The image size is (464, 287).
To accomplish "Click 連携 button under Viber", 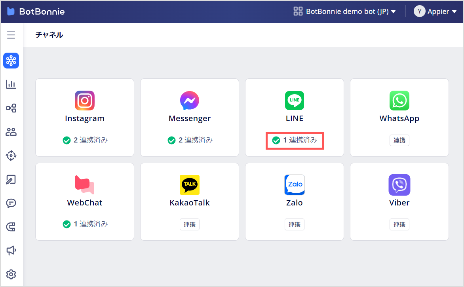I will point(399,224).
